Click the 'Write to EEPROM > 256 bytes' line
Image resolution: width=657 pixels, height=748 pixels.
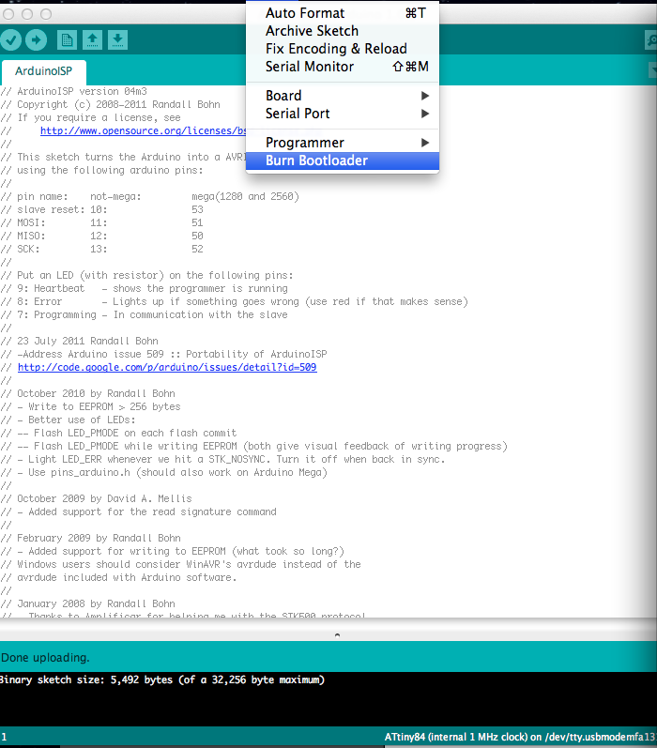91,407
